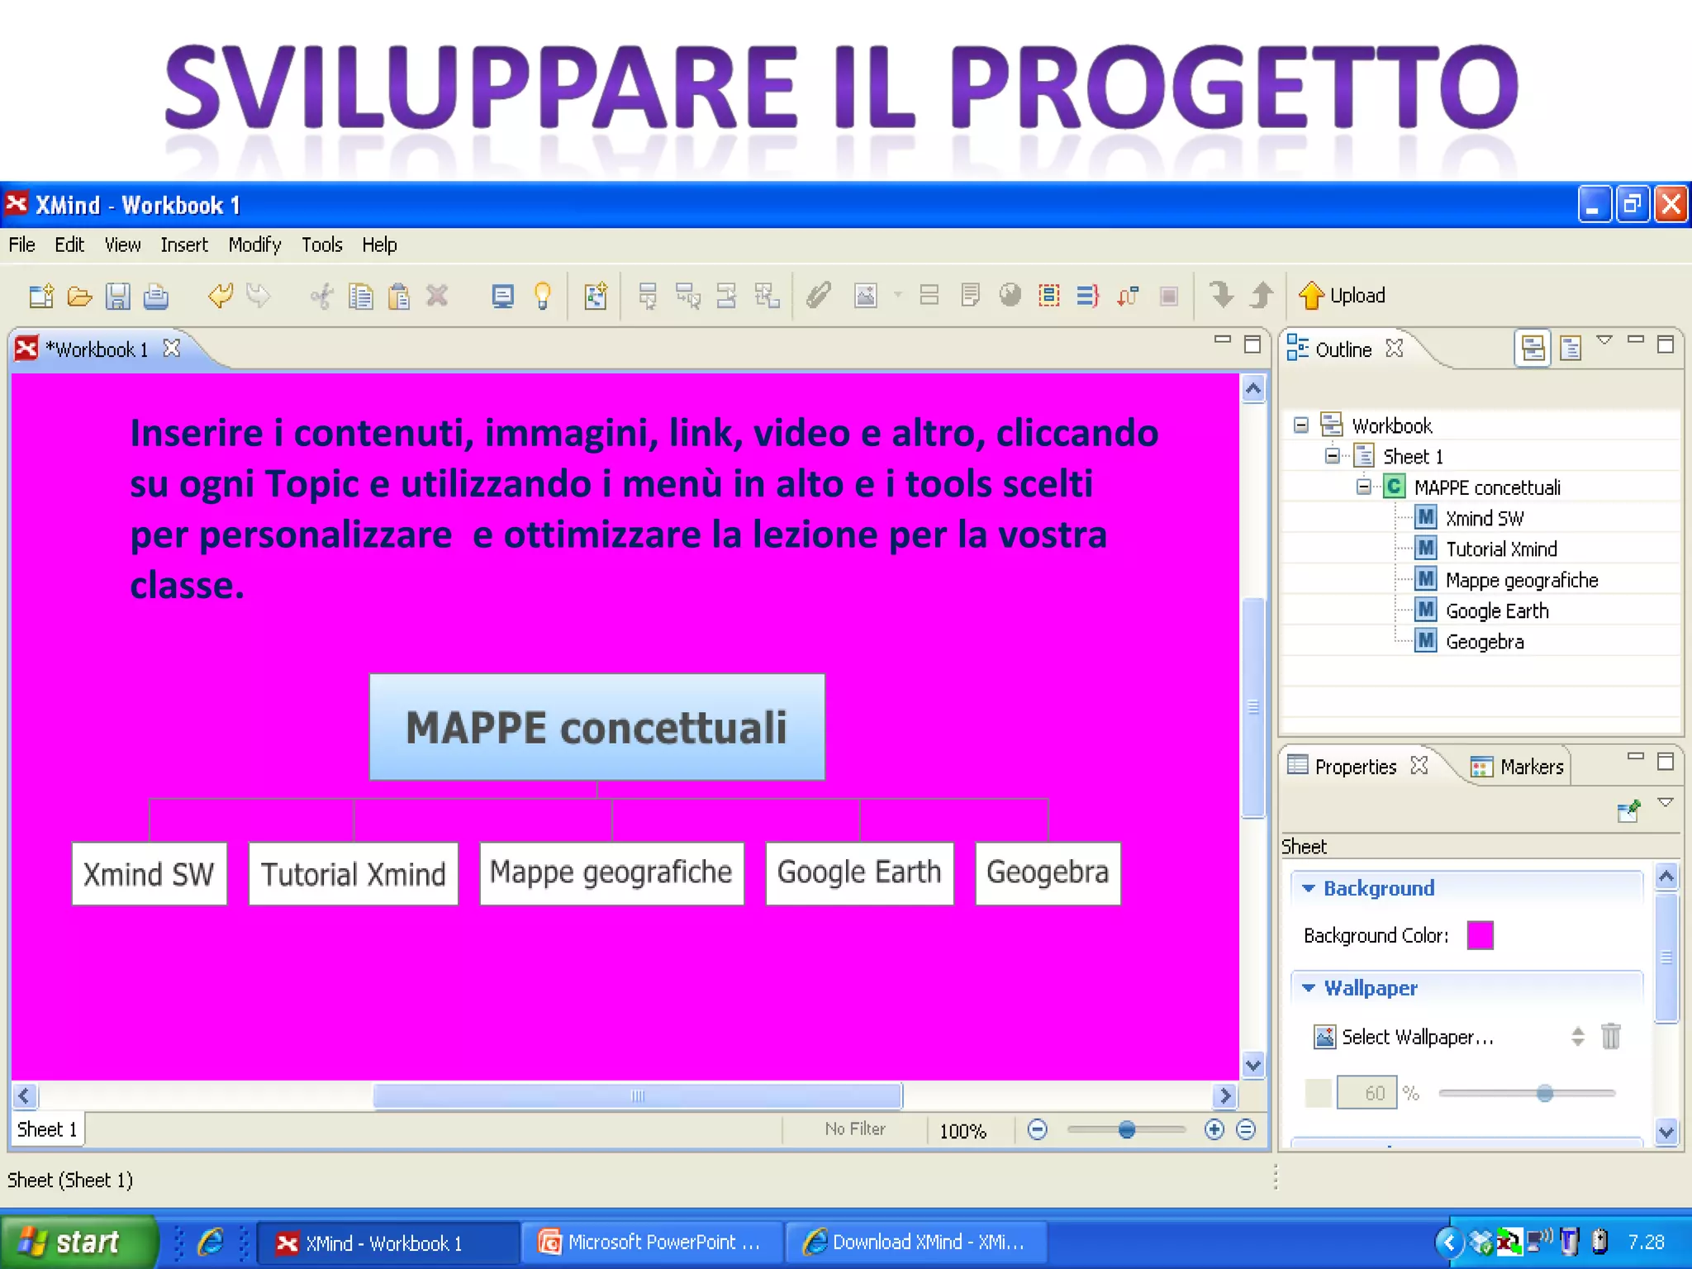Image resolution: width=1692 pixels, height=1269 pixels.
Task: Switch to the Markers tab
Action: (x=1518, y=767)
